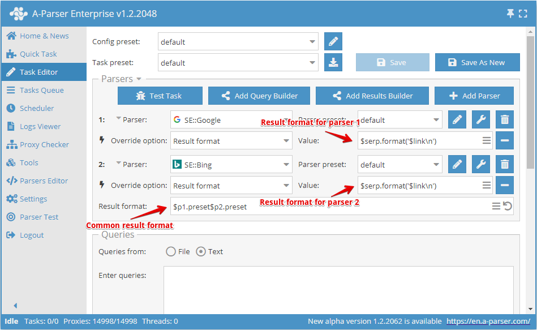Go to Proxy Checker in the sidebar
The image size is (537, 330).
click(x=44, y=144)
